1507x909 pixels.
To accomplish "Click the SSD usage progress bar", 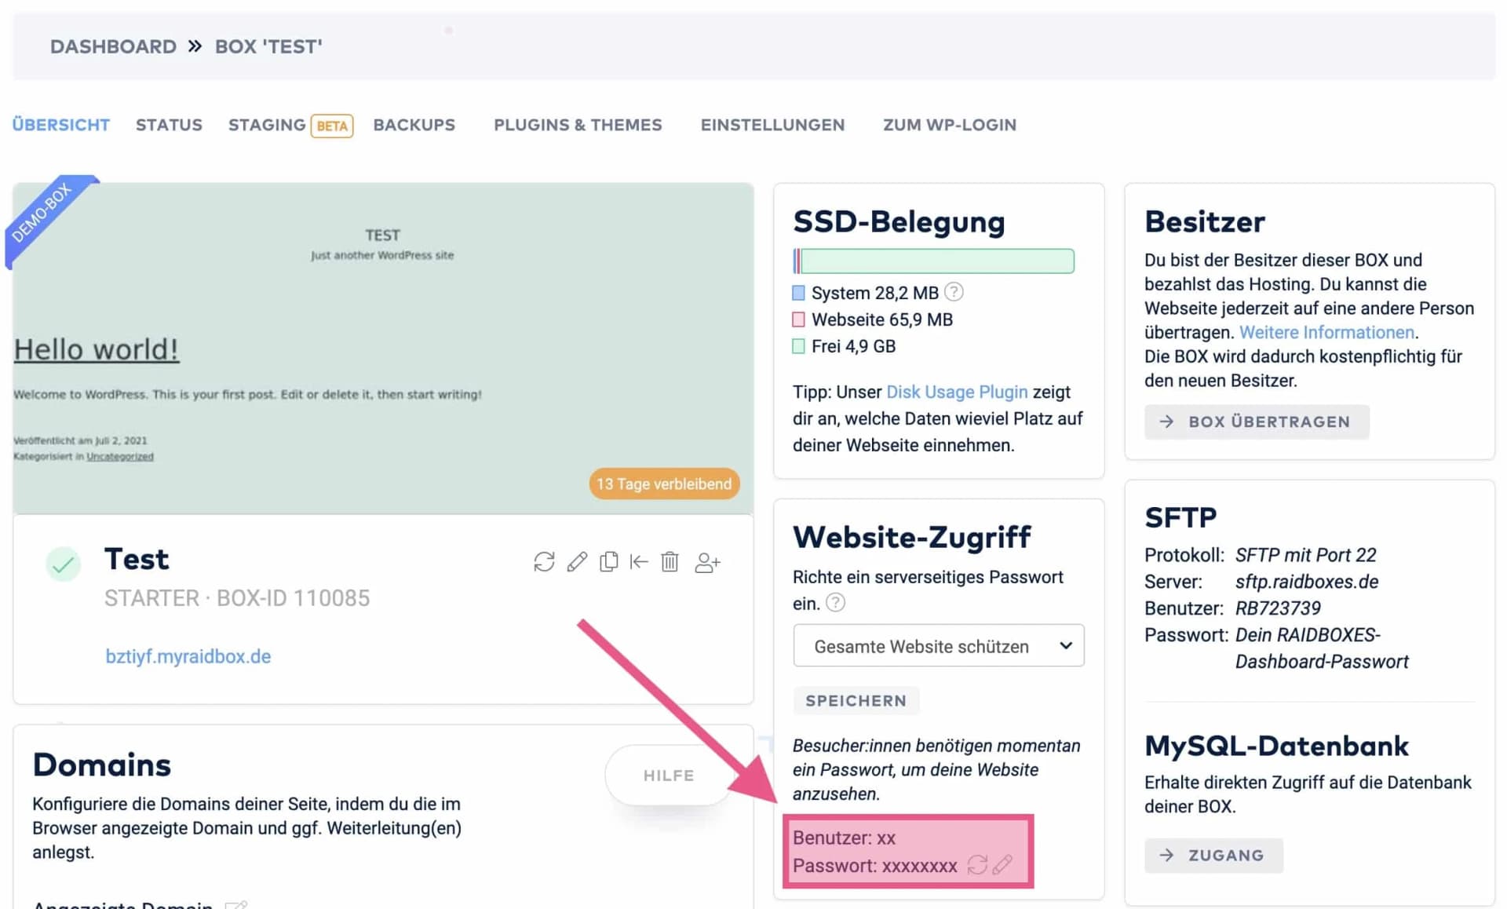I will point(932,261).
